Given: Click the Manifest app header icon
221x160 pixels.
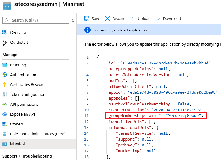Looking at the screenshot, I should [x=7, y=6].
